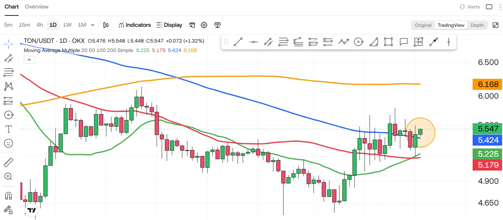Click the Moving Average Multiple indicator label
503x220 pixels.
point(52,50)
